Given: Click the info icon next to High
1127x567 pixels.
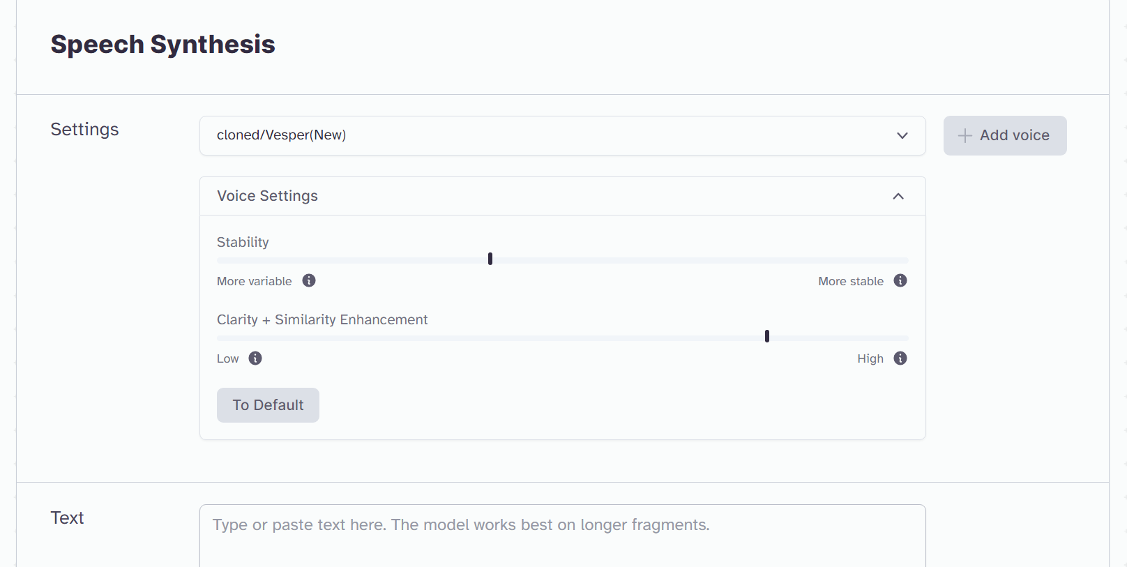Looking at the screenshot, I should [x=900, y=358].
